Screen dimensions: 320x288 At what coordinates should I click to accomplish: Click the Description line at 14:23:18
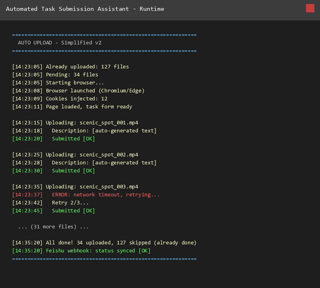pos(84,131)
